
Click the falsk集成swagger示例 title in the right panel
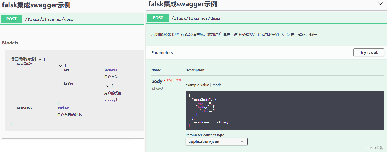(183, 4)
